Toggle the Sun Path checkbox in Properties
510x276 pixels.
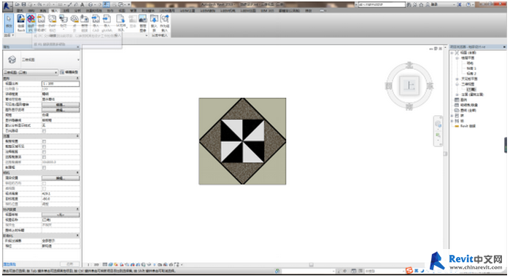44,131
